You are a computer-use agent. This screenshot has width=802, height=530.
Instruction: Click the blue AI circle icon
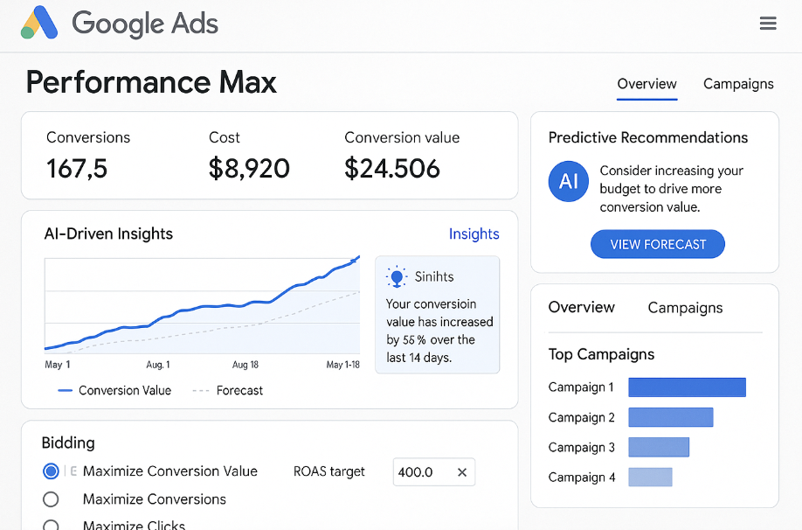pyautogui.click(x=568, y=181)
